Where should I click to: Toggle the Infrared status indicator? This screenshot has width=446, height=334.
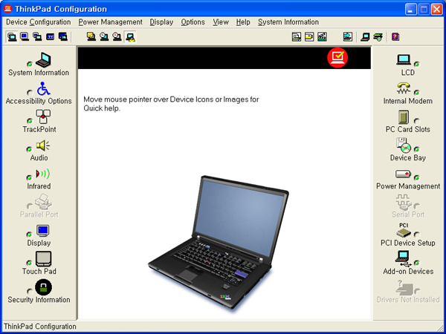[x=29, y=177]
